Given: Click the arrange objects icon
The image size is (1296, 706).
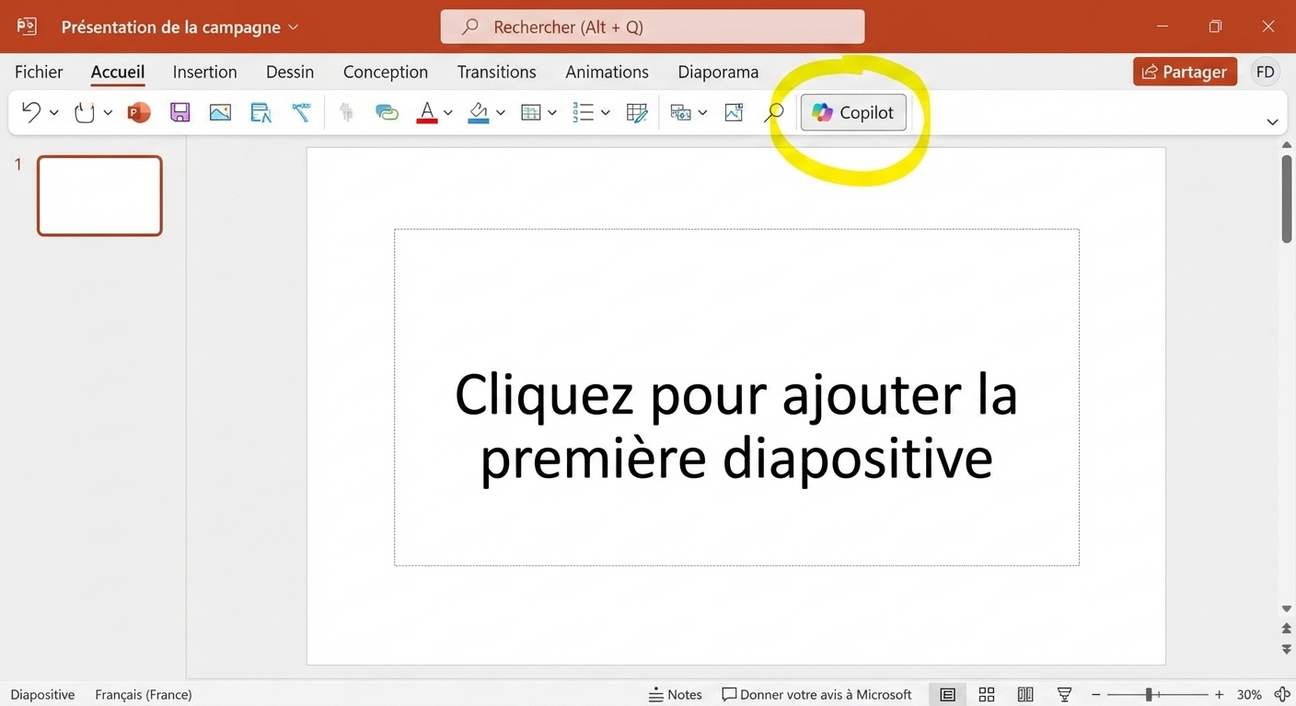Looking at the screenshot, I should 681,112.
